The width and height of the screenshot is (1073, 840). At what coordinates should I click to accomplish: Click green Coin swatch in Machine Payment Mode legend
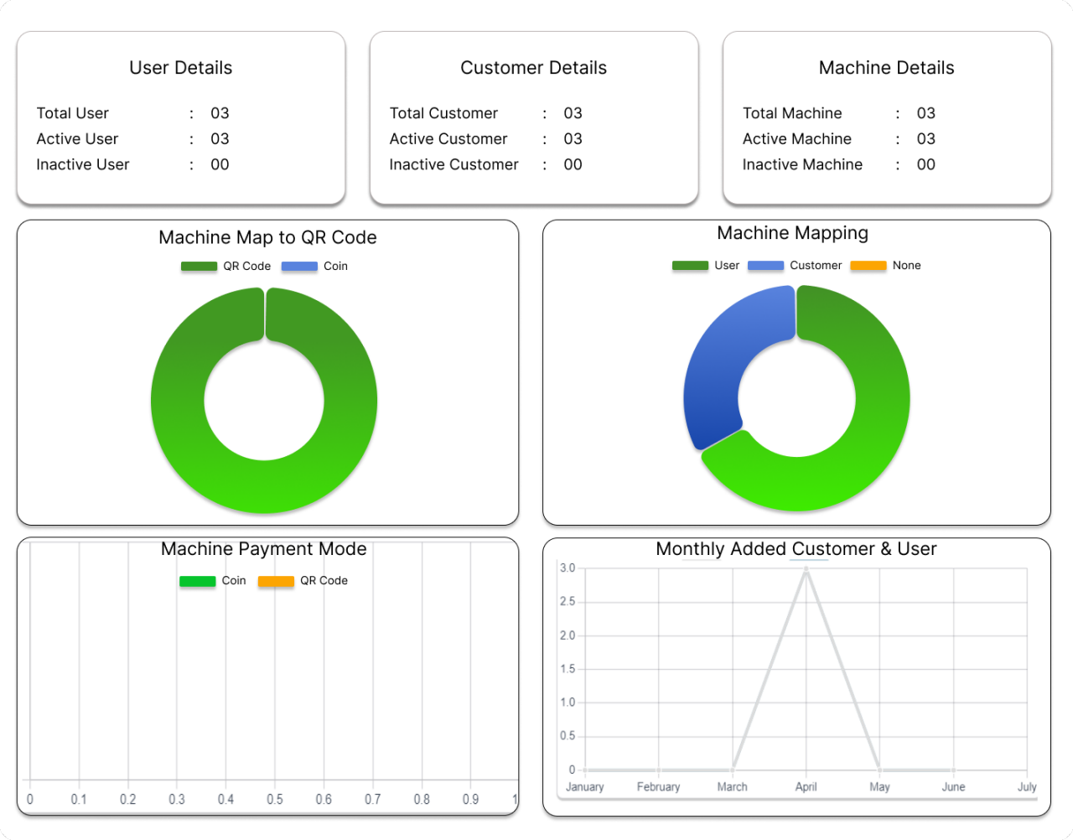[x=198, y=581]
